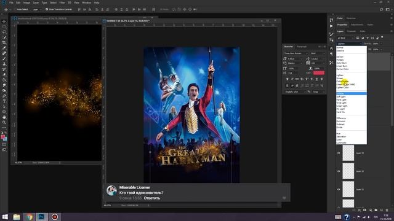The width and height of the screenshot is (394, 221).
Task: Select the Clone Stamp tool
Action: click(4, 64)
